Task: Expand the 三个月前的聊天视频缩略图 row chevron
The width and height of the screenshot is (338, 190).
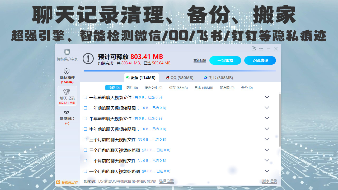Action: [267, 150]
